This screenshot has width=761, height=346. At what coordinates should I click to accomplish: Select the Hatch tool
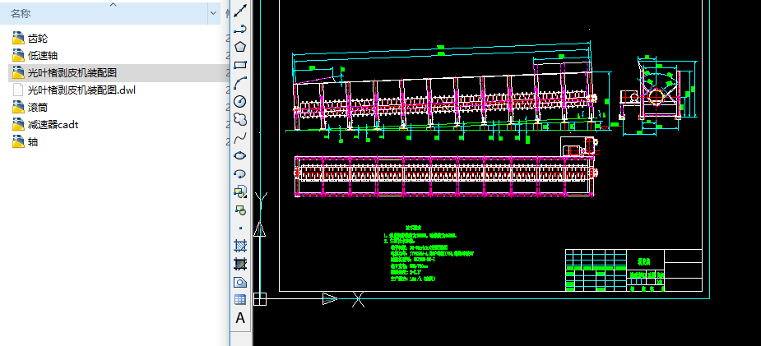(240, 247)
